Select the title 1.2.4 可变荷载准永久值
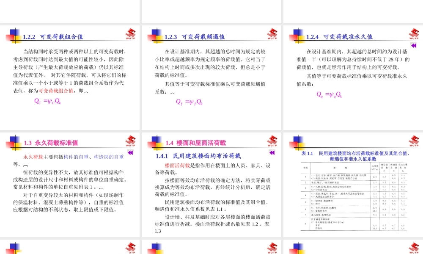The image size is (423, 254). (339, 37)
